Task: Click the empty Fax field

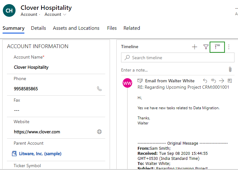Action: pyautogui.click(x=56, y=110)
